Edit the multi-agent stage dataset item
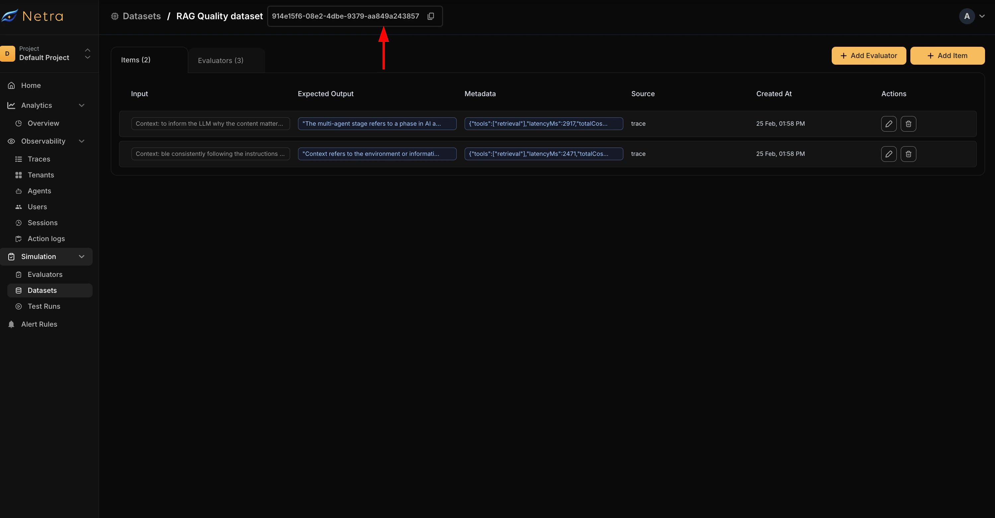 point(888,124)
